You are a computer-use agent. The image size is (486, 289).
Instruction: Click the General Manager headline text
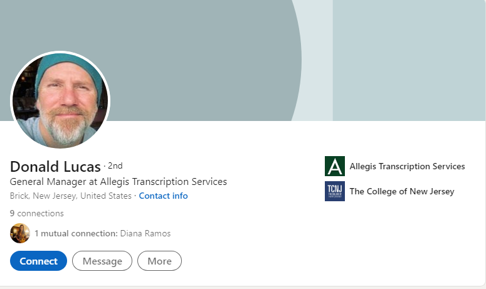click(x=119, y=182)
